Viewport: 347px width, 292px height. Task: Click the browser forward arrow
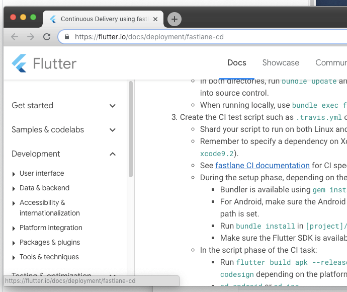coord(31,37)
